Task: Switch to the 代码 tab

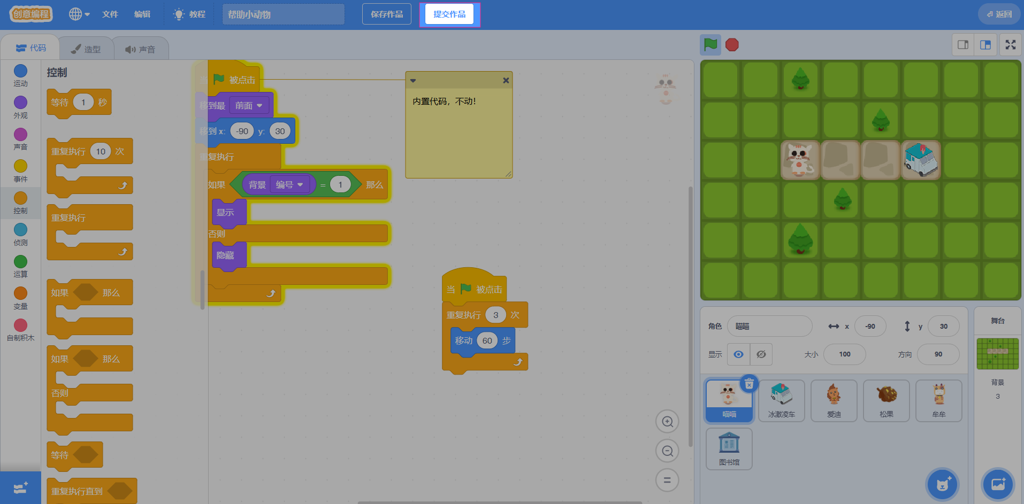Action: click(x=31, y=48)
